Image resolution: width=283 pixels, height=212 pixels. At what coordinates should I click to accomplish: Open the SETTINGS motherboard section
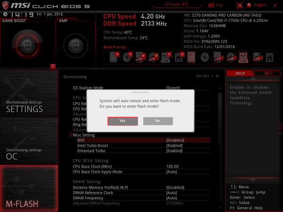pyautogui.click(x=29, y=94)
